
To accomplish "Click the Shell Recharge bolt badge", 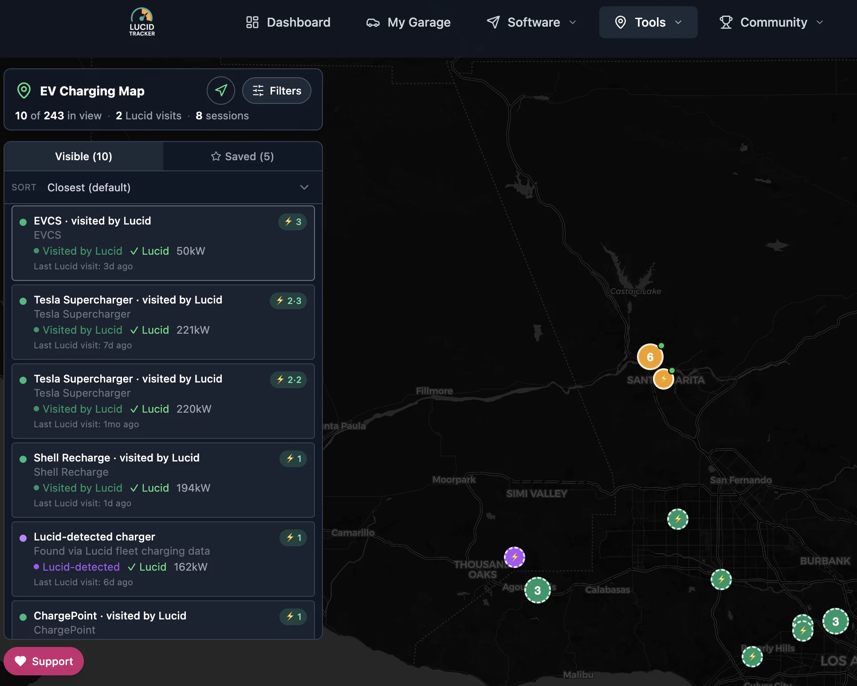I will click(x=293, y=458).
